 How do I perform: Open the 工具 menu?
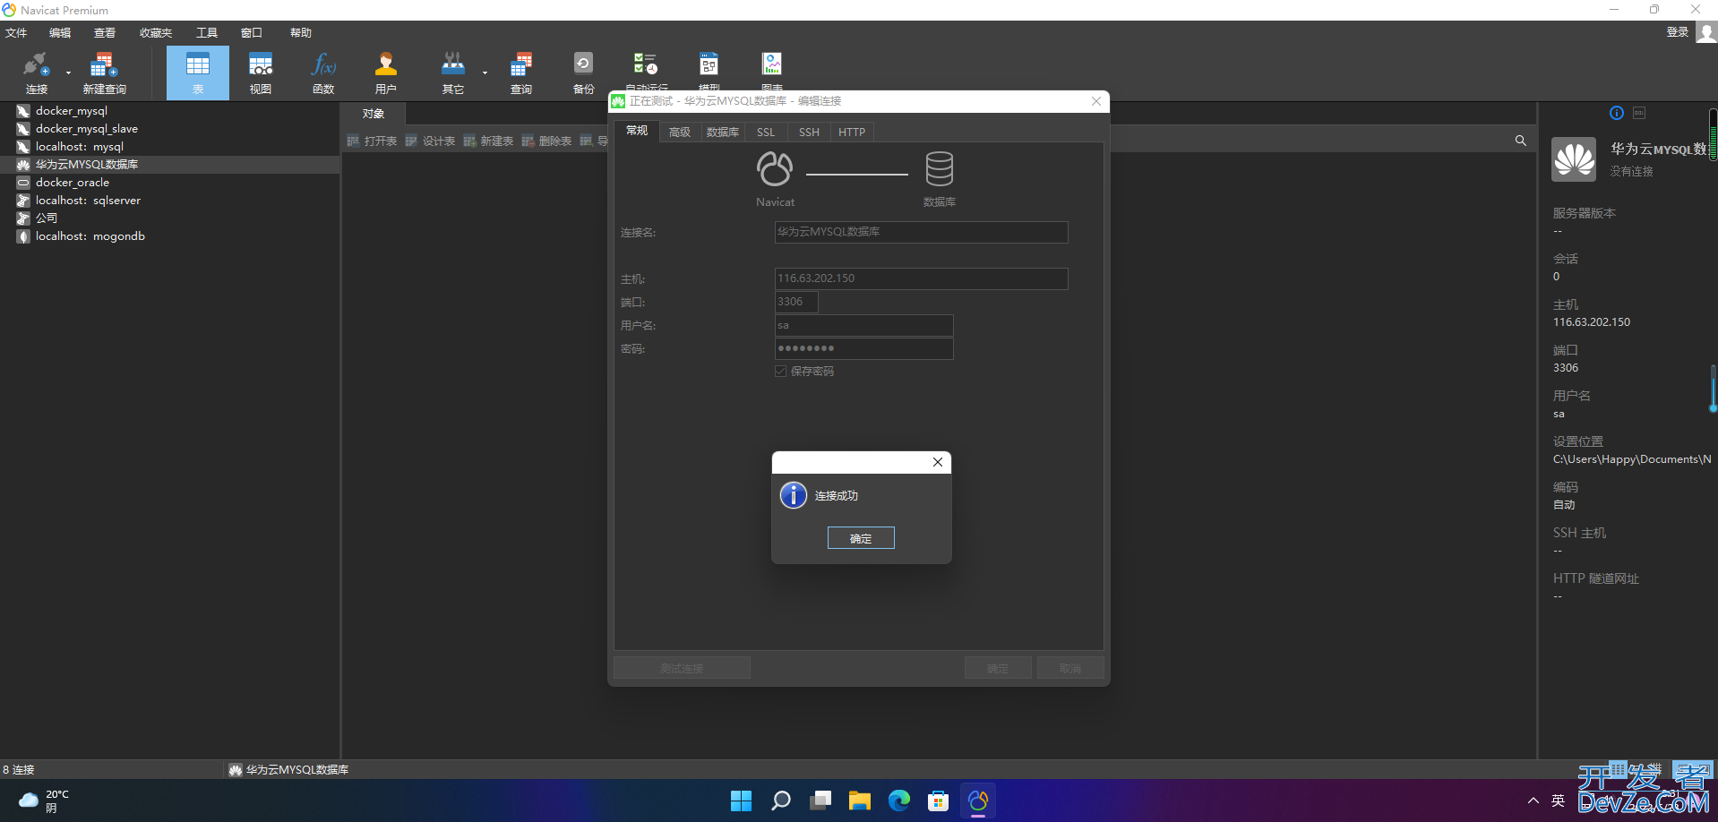[207, 33]
